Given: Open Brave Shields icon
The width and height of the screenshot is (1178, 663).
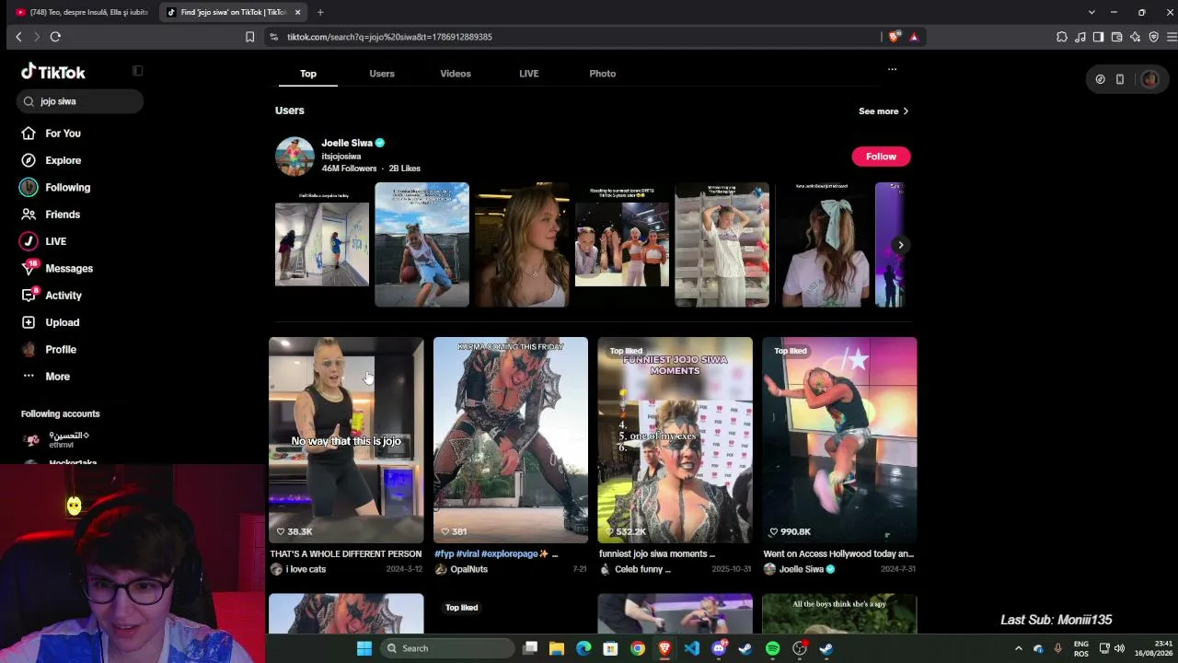Looking at the screenshot, I should (894, 37).
